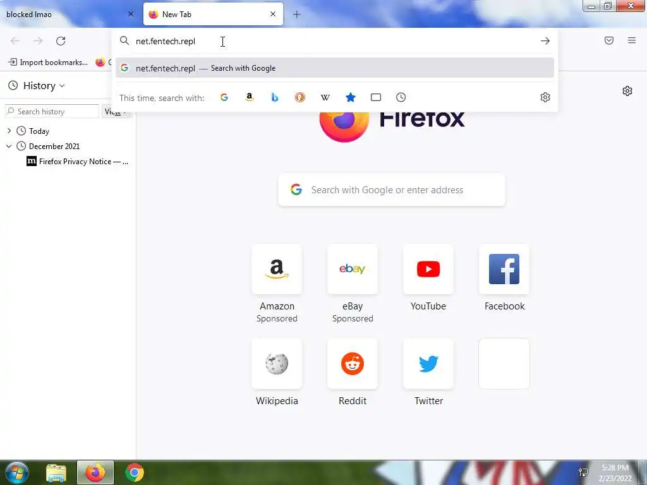Close the New Tab tab
This screenshot has width=647, height=485.
click(273, 14)
